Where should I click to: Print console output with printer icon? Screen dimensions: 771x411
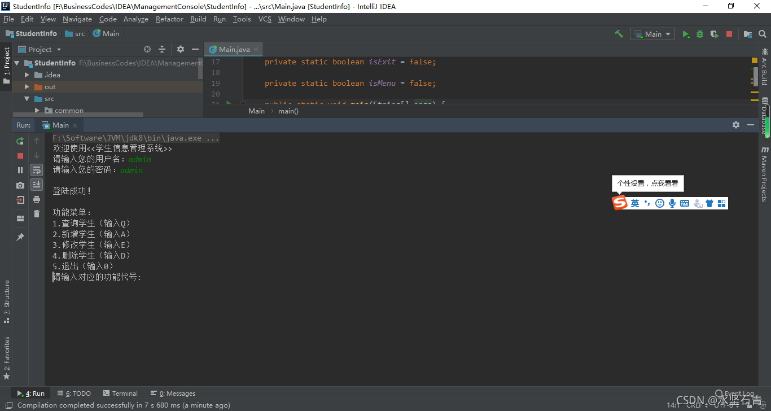click(x=37, y=199)
